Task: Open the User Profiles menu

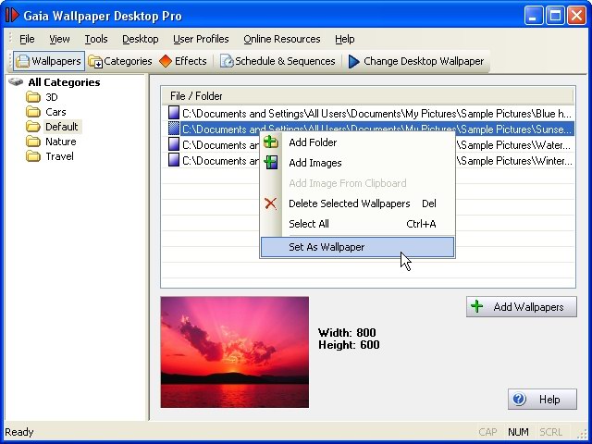Action: click(x=201, y=39)
